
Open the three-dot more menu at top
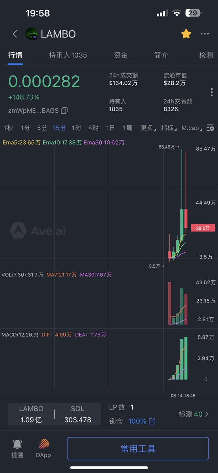tap(205, 34)
